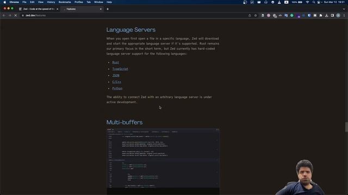
Task: Open the File menu
Action: pos(24,2)
